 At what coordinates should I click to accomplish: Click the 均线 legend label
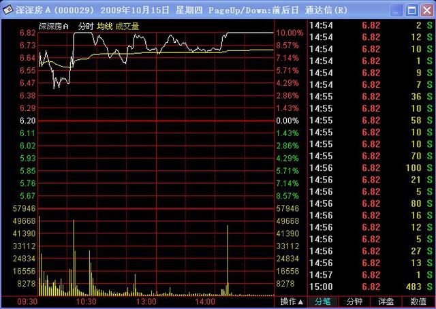104,27
